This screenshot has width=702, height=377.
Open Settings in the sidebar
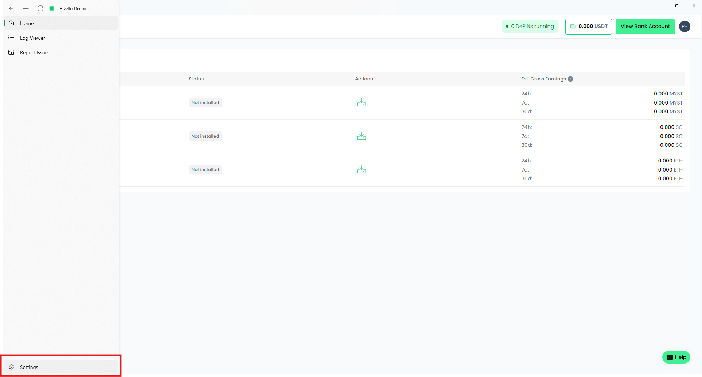61,367
